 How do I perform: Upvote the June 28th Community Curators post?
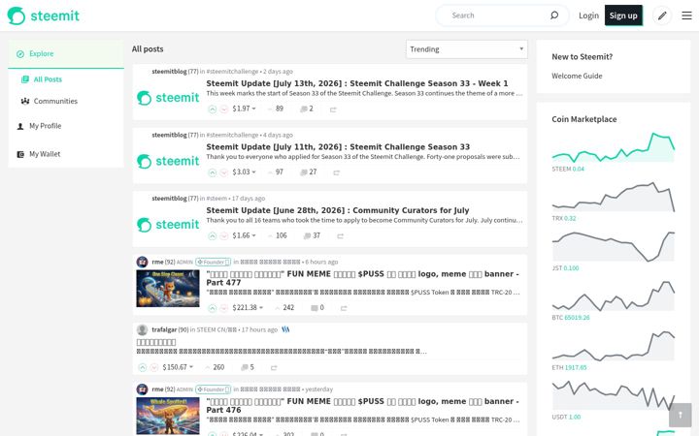coord(213,235)
